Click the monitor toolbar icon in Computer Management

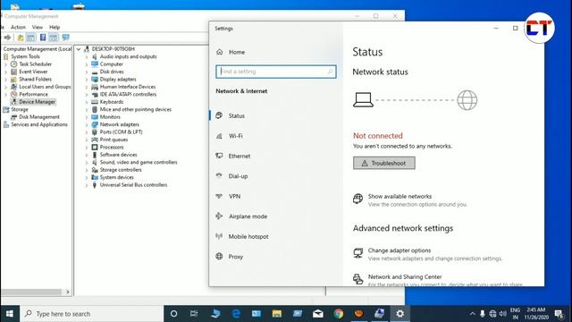click(65, 38)
